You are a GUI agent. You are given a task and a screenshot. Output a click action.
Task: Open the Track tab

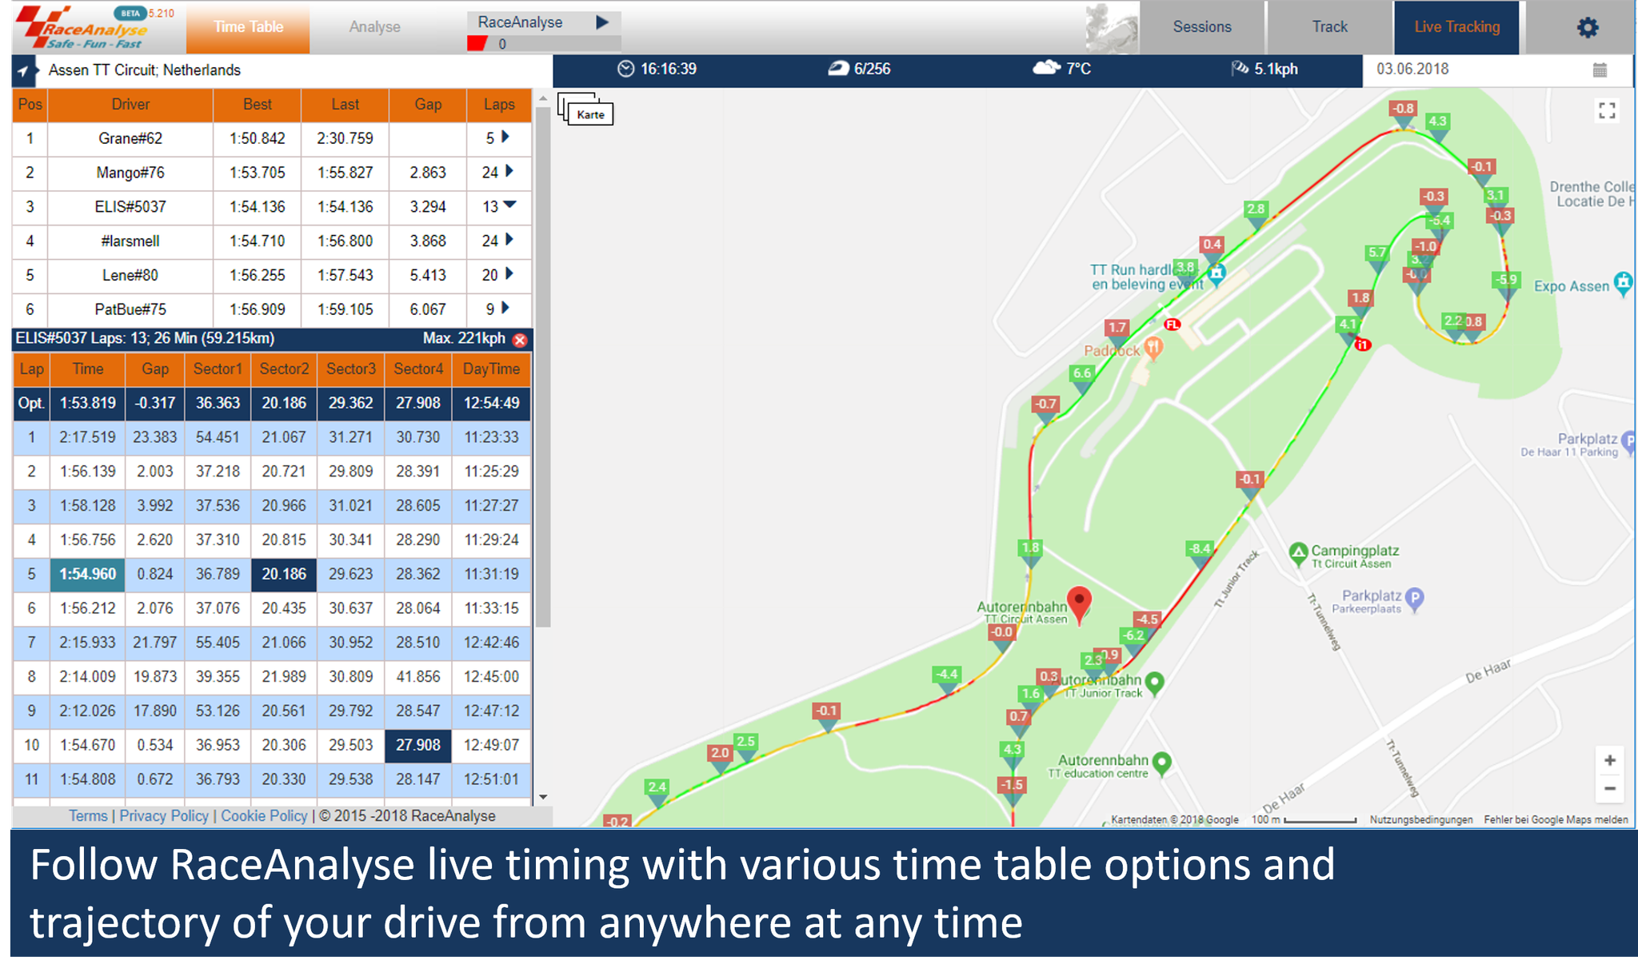1329,27
